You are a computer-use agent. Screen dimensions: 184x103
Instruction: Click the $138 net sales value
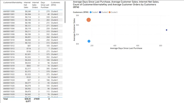click(29, 51)
